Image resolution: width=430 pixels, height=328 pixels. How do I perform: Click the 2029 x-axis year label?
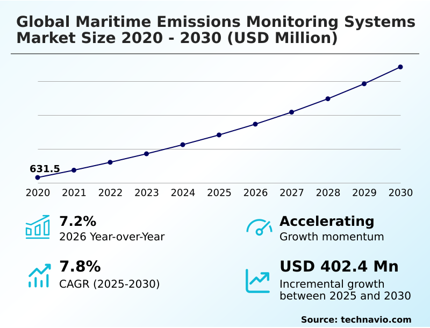(364, 192)
